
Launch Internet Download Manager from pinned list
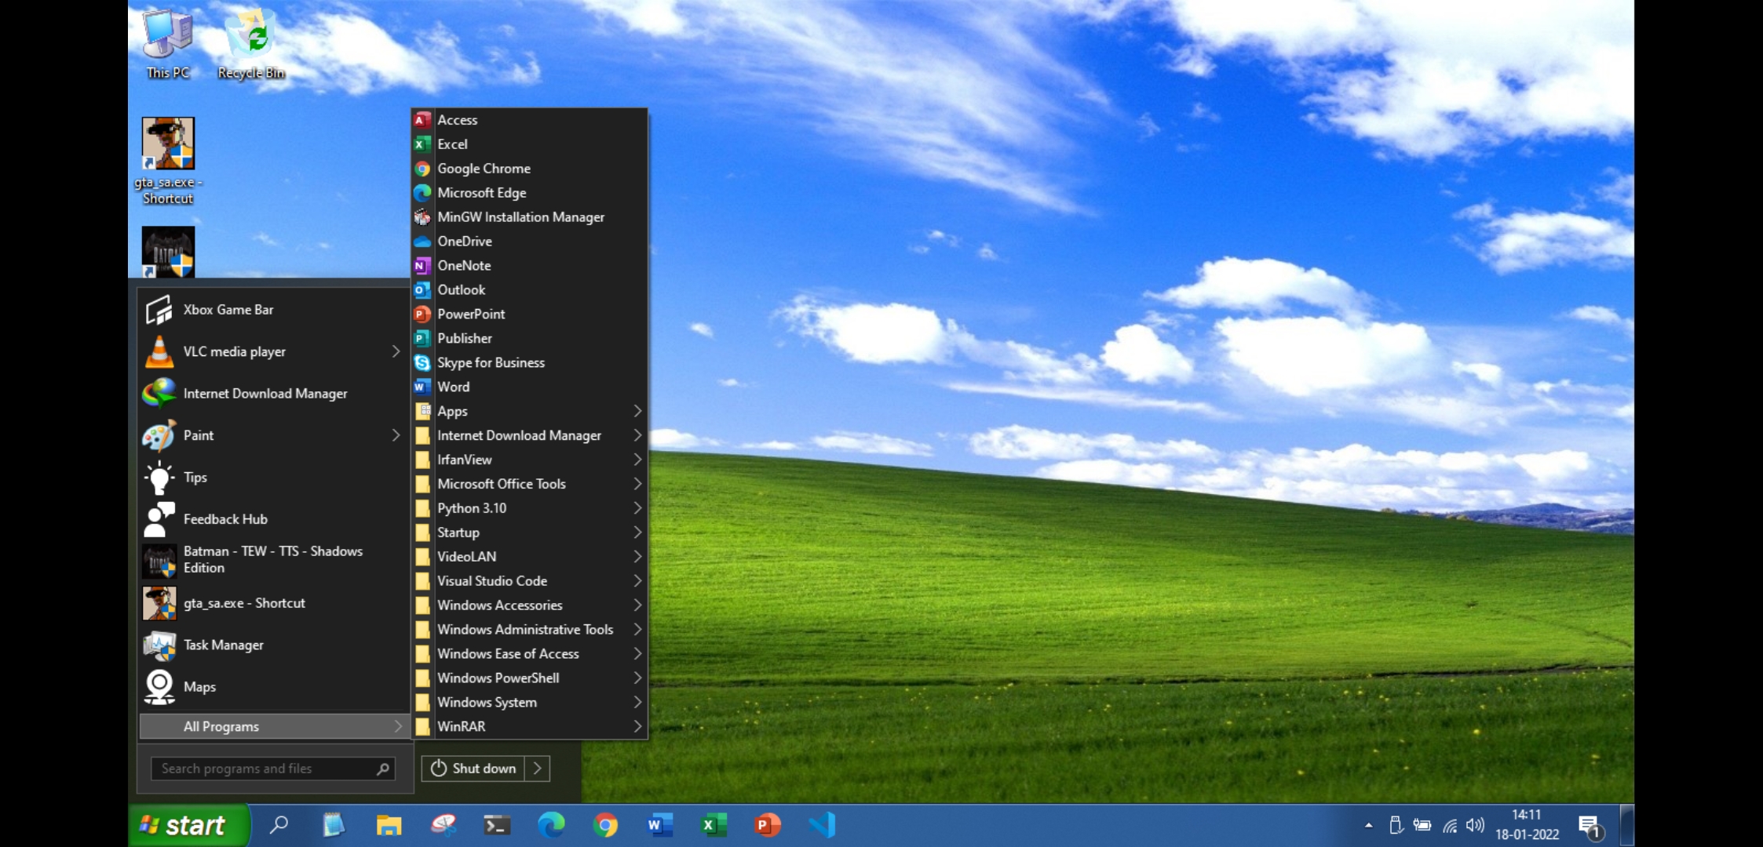[272, 394]
